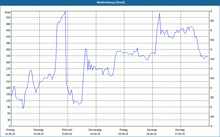This screenshot has height=137, width=220.
Task: Click compass label 'SE' on the 120 gridline
Action: pos(212,98)
